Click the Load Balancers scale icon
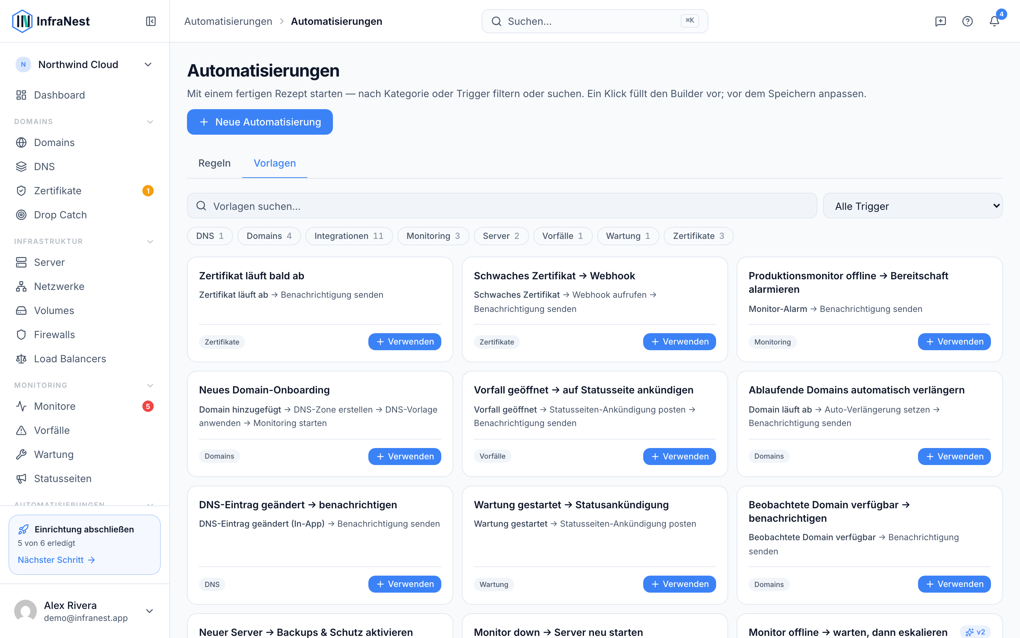The width and height of the screenshot is (1020, 638). (x=21, y=359)
